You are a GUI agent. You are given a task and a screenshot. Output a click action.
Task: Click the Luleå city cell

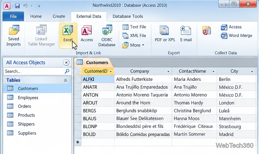pos(236,111)
